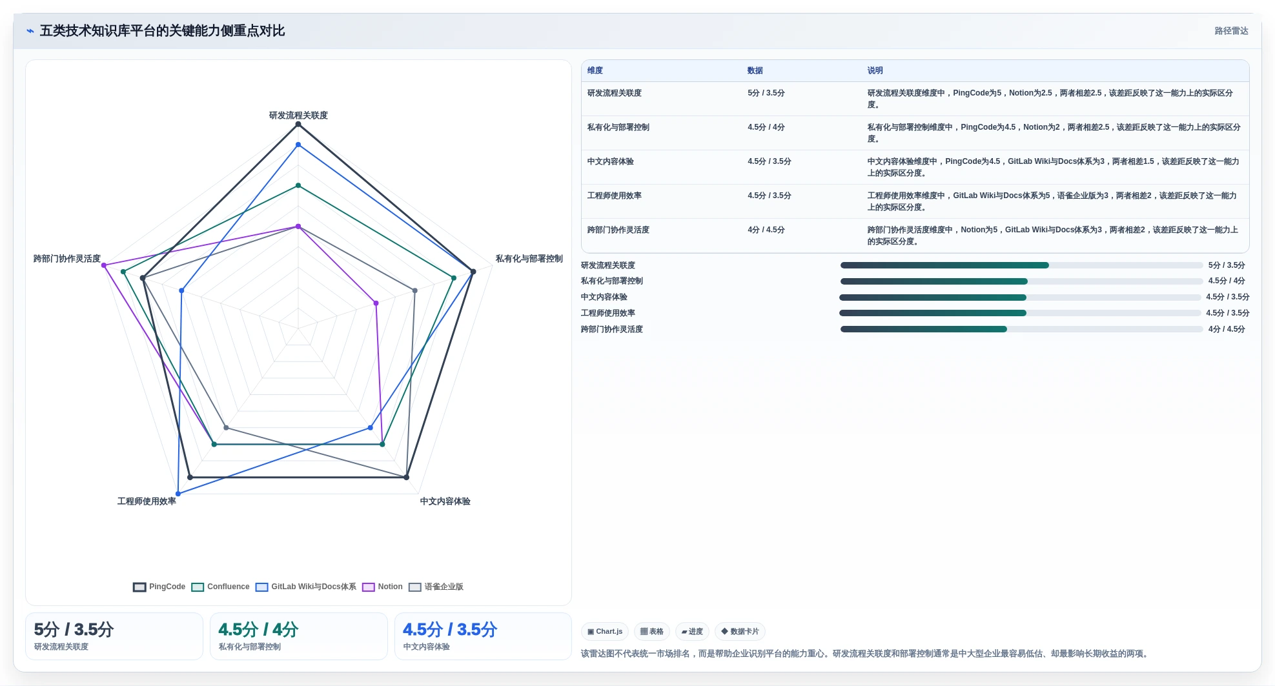Click 4.5分 / 4分 value beside second progress bar

point(1227,281)
